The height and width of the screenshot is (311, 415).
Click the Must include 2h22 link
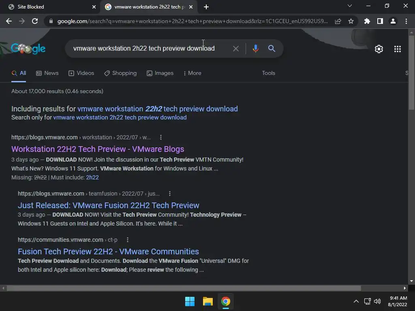point(92,177)
